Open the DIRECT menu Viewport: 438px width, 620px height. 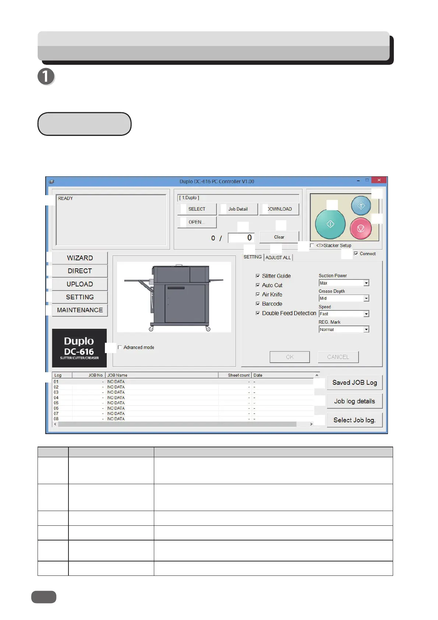tap(80, 271)
